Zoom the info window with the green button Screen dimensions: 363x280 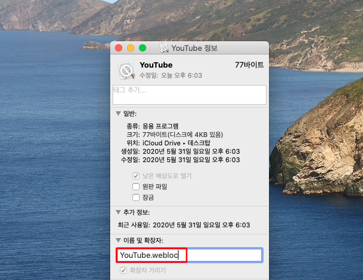click(143, 48)
